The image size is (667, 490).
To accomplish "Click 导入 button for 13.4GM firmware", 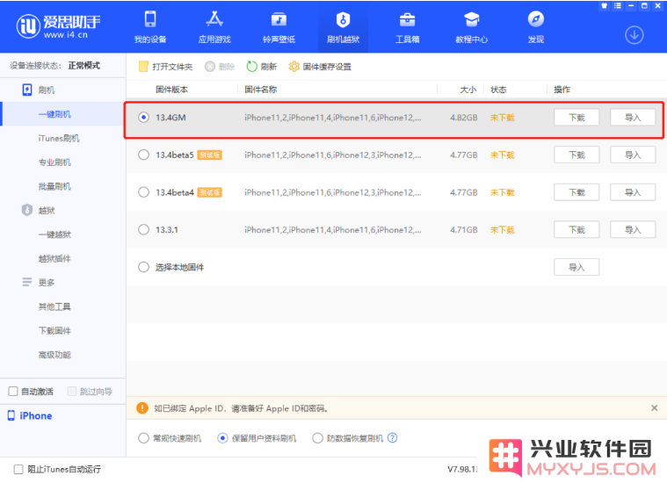I will 633,118.
